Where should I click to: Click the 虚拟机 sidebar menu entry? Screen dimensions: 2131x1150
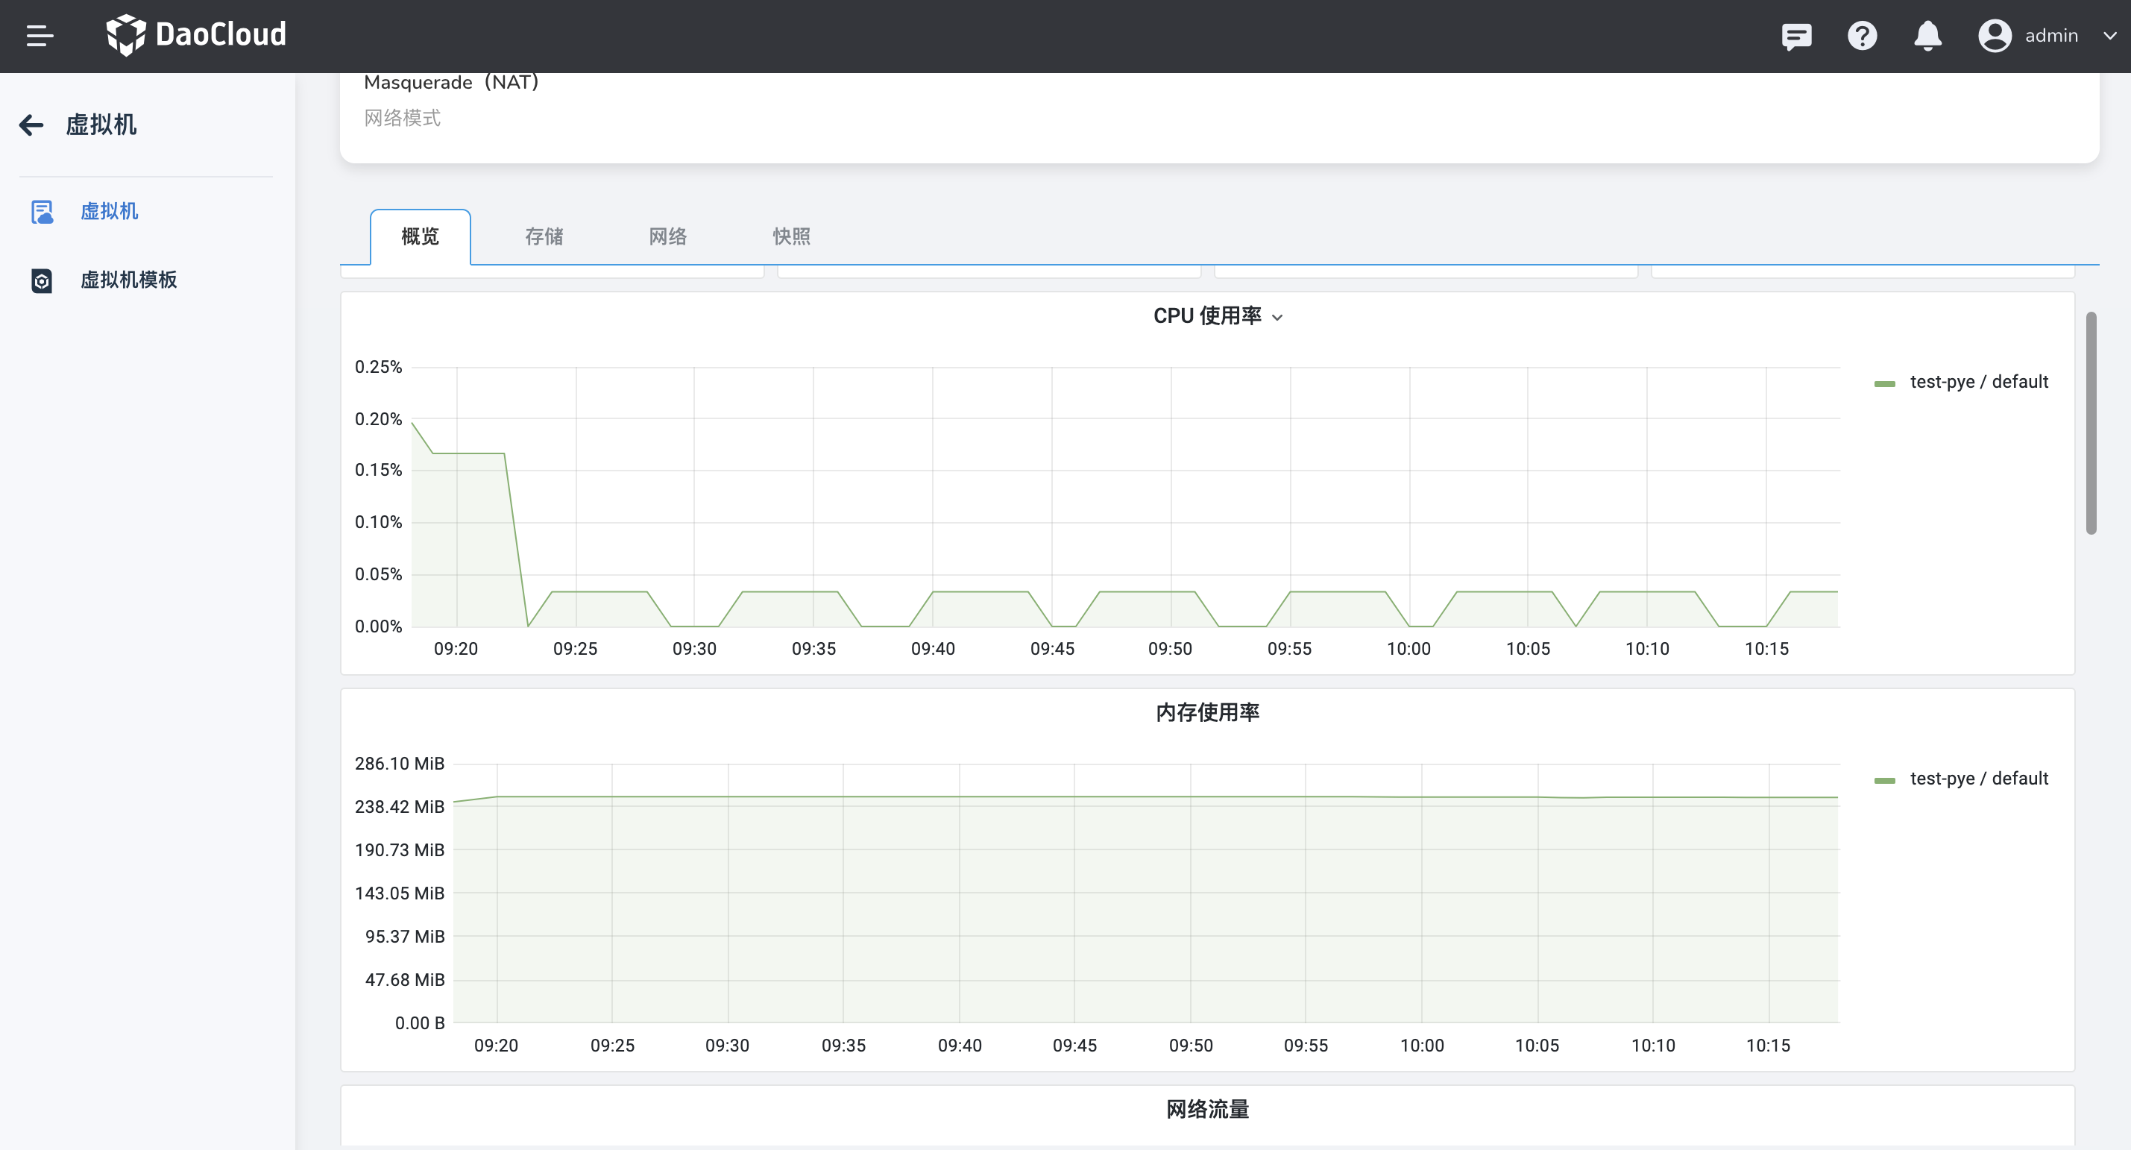110,212
